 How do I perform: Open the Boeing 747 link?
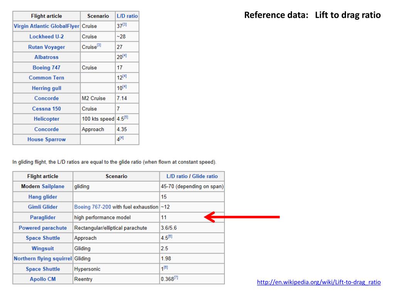tap(46, 67)
